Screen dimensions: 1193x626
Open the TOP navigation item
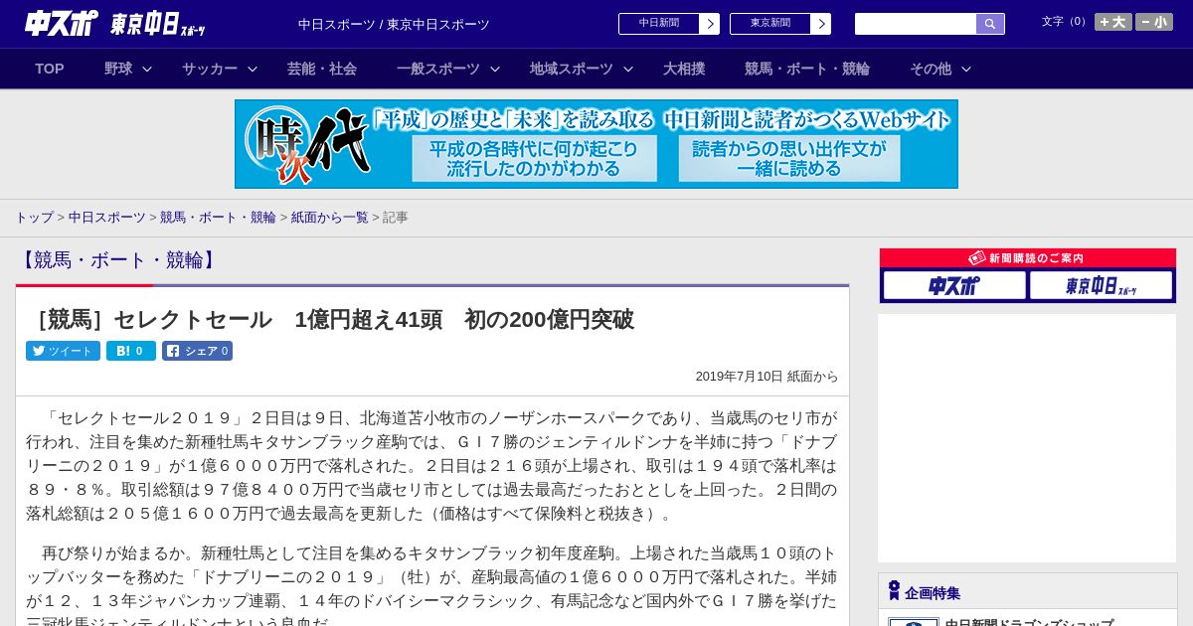click(50, 69)
